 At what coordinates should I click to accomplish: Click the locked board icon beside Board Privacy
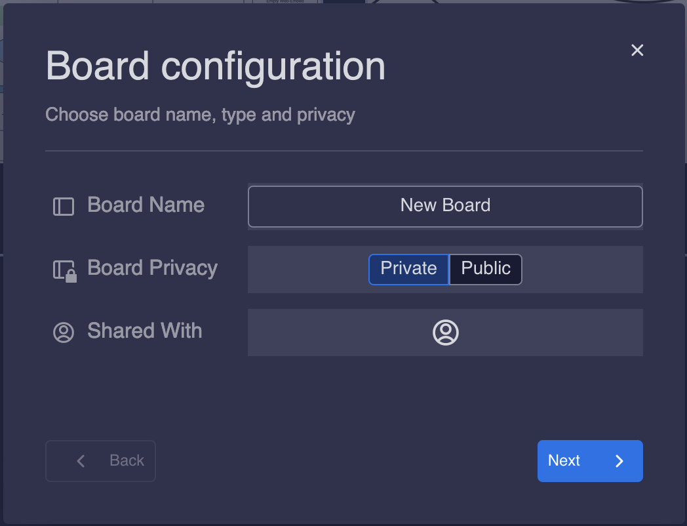click(x=64, y=270)
